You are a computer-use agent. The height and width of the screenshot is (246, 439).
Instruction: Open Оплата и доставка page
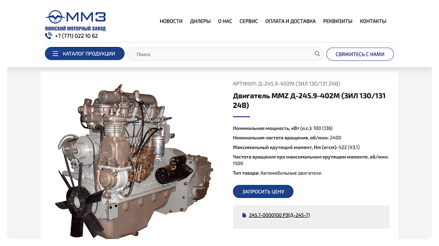pos(291,21)
